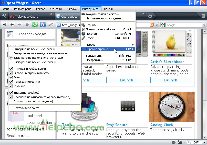Click the widgets site address icon

click(59, 25)
